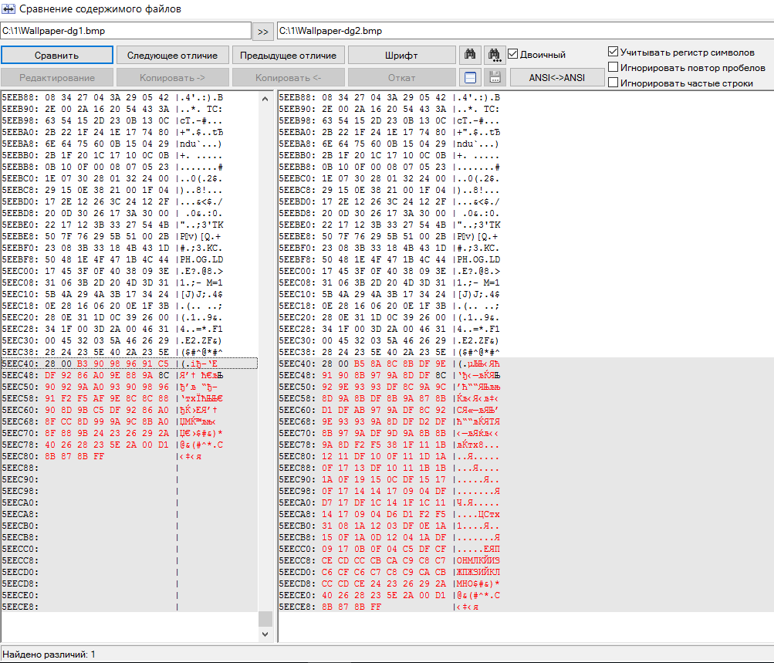The width and height of the screenshot is (774, 663).
Task: Click the find-next binoculars icon with dots
Action: pos(494,55)
